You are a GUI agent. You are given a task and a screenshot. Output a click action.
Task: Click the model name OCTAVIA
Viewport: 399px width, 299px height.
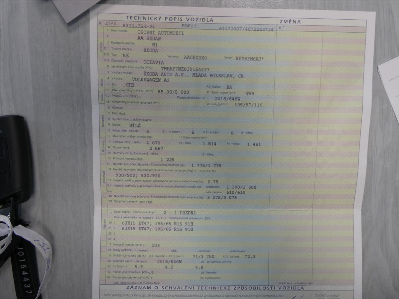coord(153,62)
